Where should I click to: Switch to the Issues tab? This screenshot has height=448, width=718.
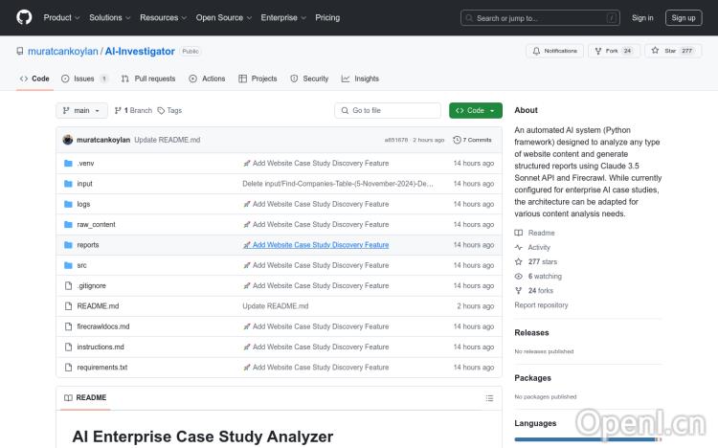[84, 78]
